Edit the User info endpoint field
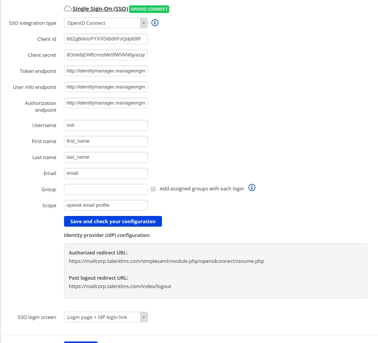Viewport: 378px width, 343px height. tap(106, 87)
